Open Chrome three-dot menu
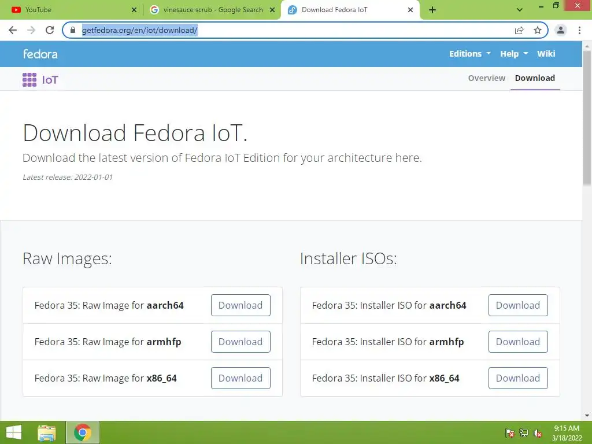The image size is (592, 444). pos(579,30)
